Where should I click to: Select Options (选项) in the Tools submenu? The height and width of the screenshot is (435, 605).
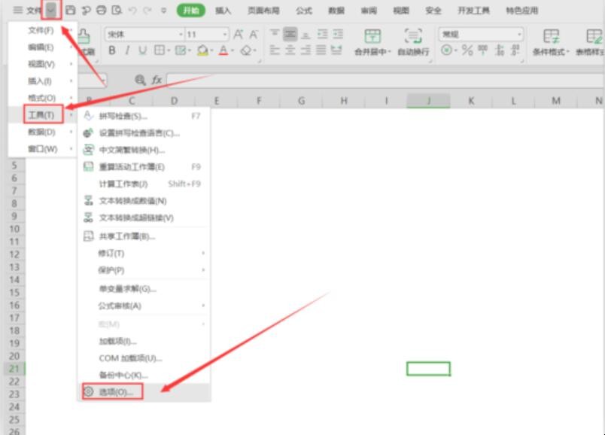(x=115, y=392)
